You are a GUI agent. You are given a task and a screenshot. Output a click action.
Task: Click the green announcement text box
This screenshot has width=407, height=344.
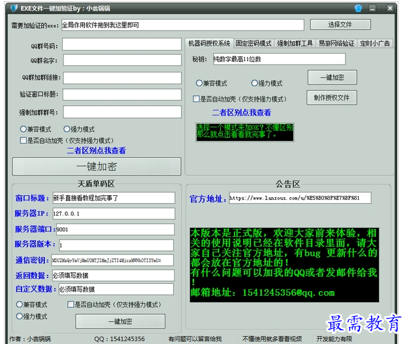[284, 265]
